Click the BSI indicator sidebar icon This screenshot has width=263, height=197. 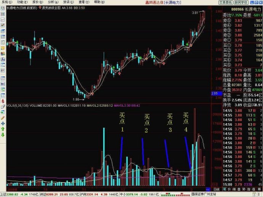point(3,84)
